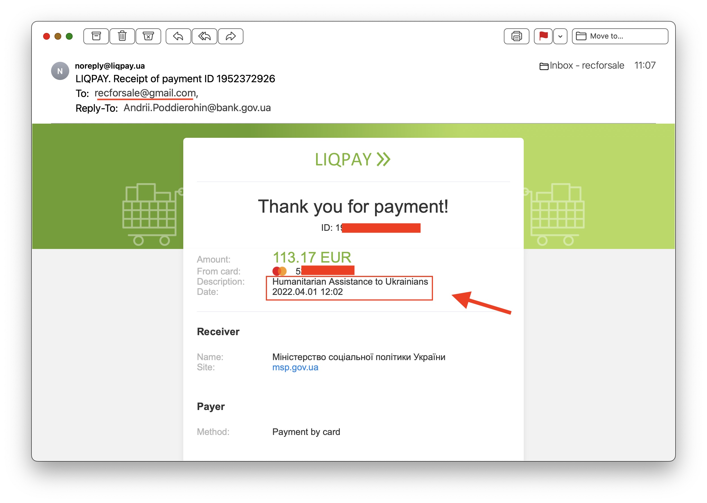The height and width of the screenshot is (503, 707).
Task: Reply to the sender
Action: (178, 36)
